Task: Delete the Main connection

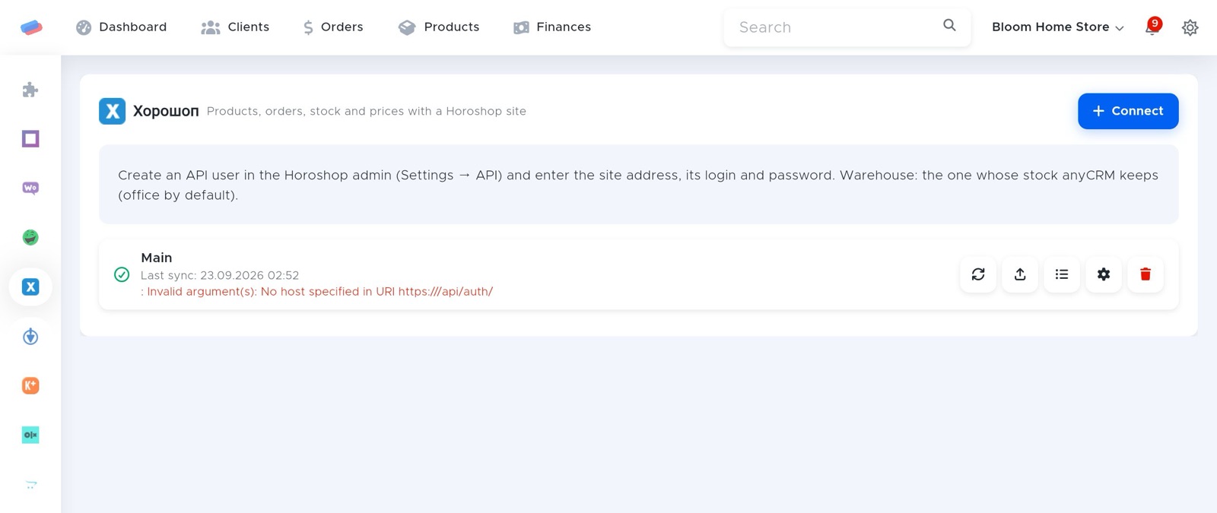Action: click(x=1146, y=274)
